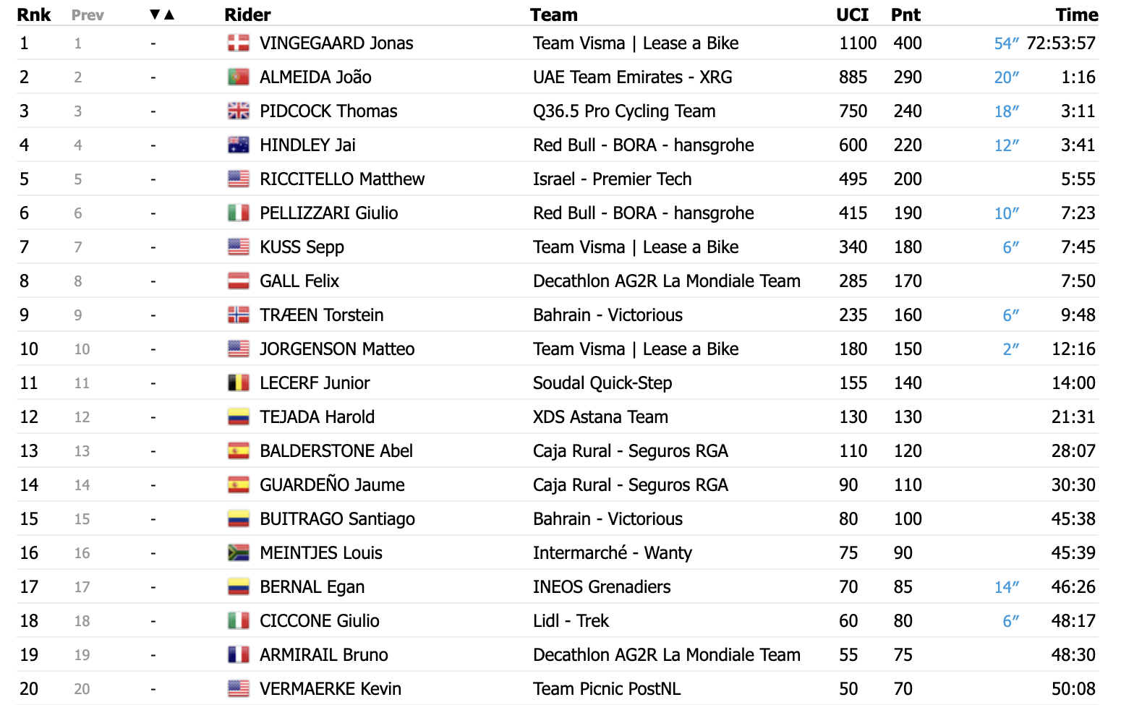
Task: Open rider RICCITELLO Matthew profile
Action: pos(342,179)
